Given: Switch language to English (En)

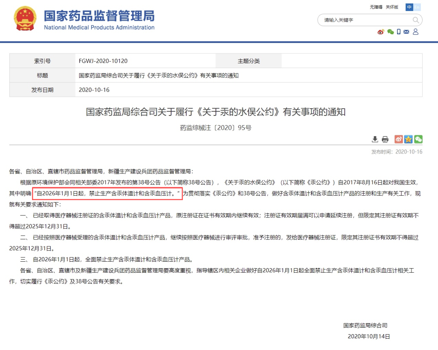Looking at the screenshot, I should [417, 7].
